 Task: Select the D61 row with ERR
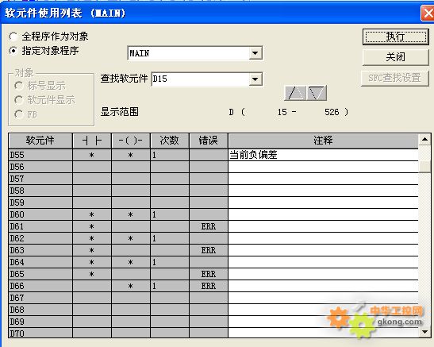(213, 226)
